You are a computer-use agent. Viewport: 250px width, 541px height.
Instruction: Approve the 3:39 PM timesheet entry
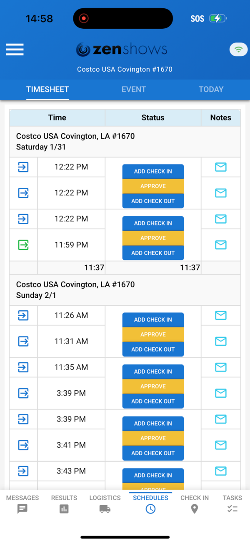pos(153,386)
